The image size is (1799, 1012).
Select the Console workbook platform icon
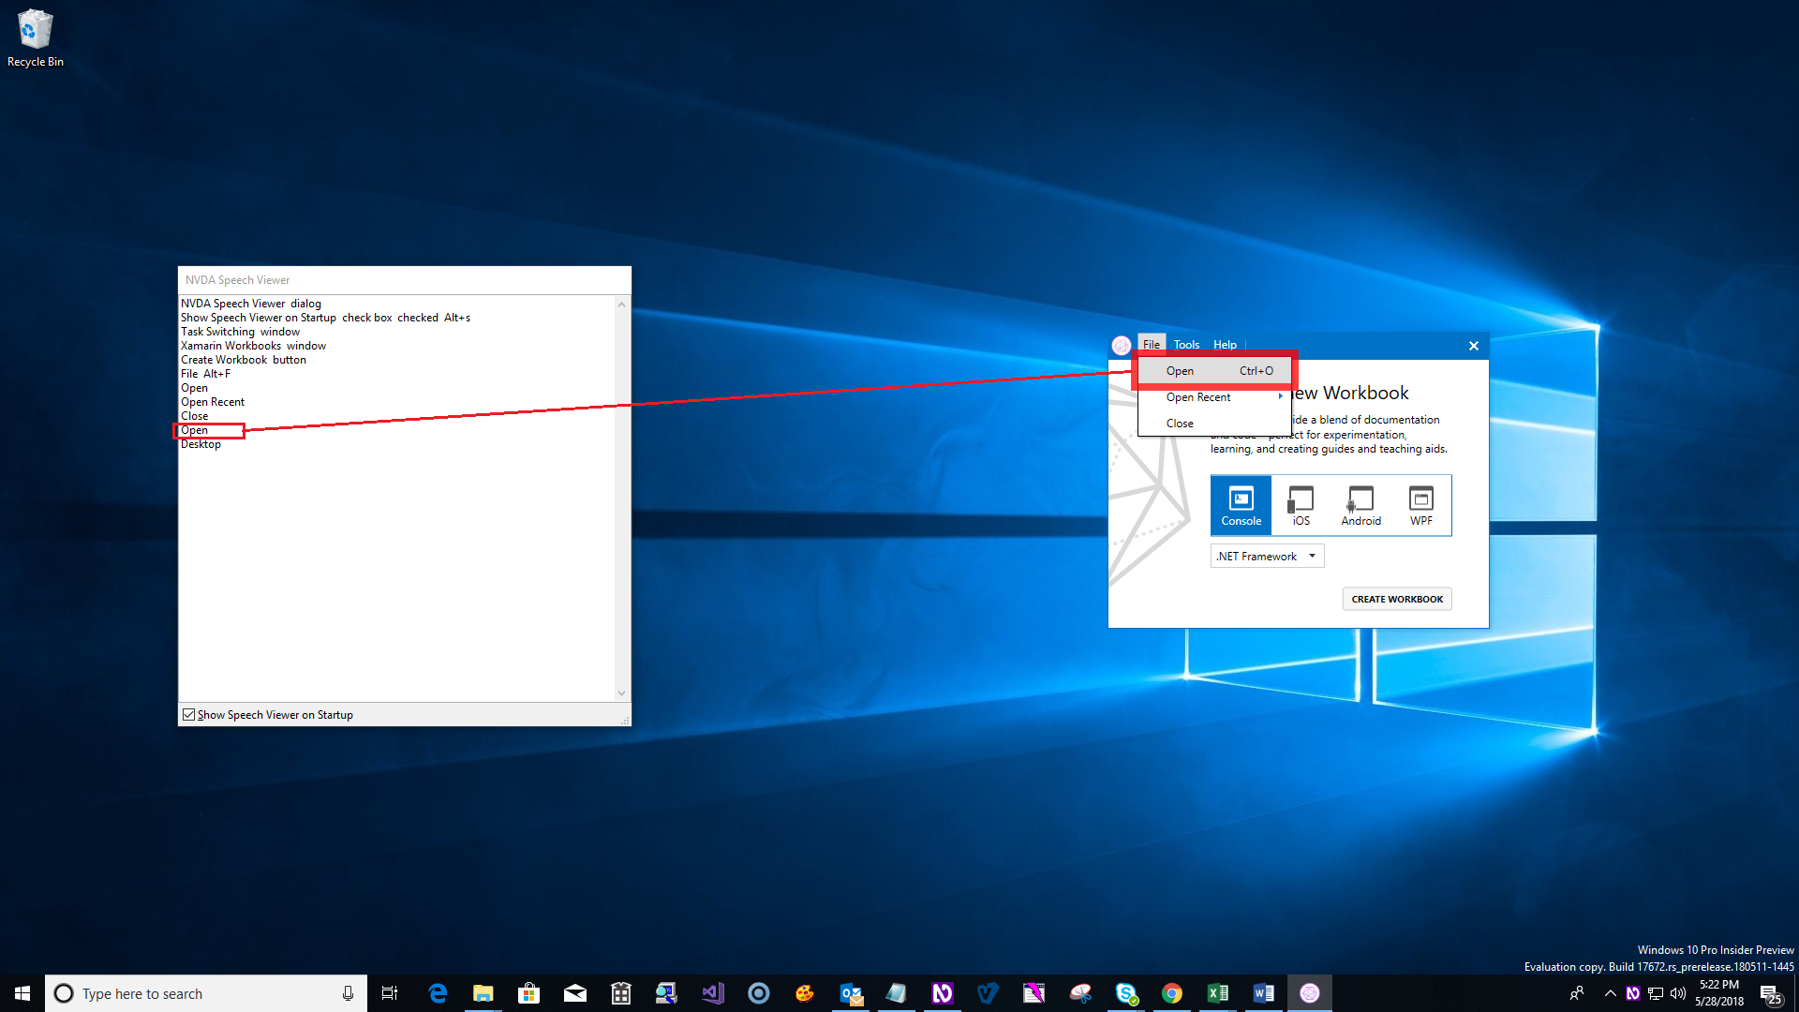point(1241,505)
